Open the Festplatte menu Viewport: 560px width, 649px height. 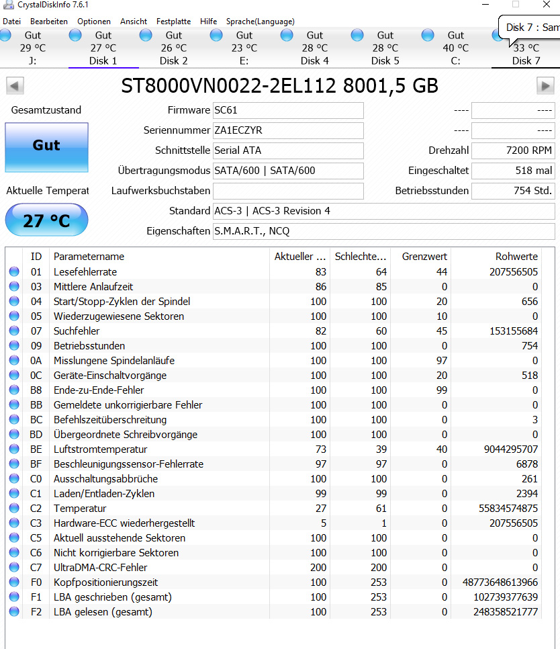click(x=174, y=21)
